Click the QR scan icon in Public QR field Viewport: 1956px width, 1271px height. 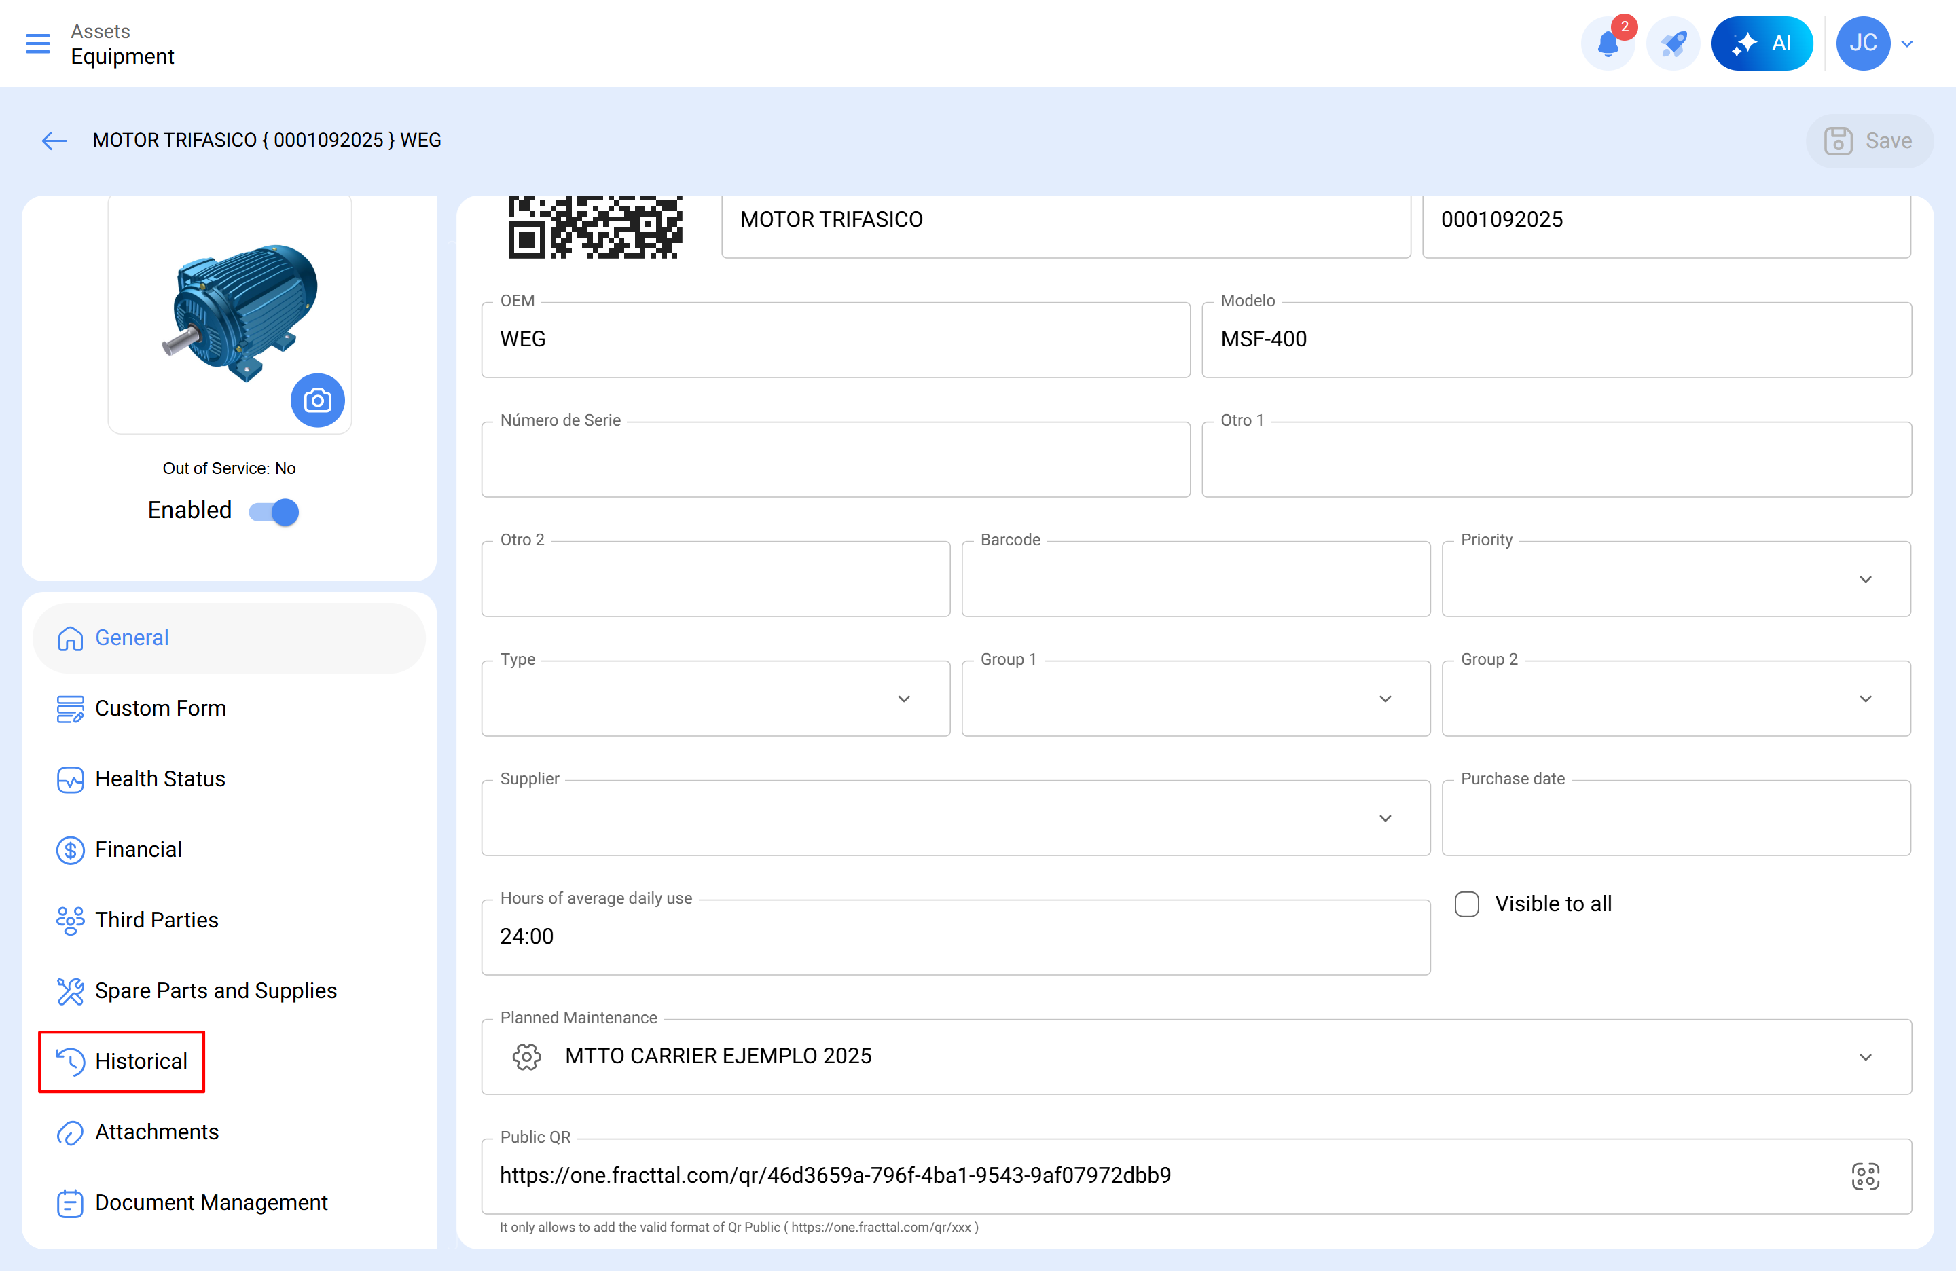click(1866, 1176)
